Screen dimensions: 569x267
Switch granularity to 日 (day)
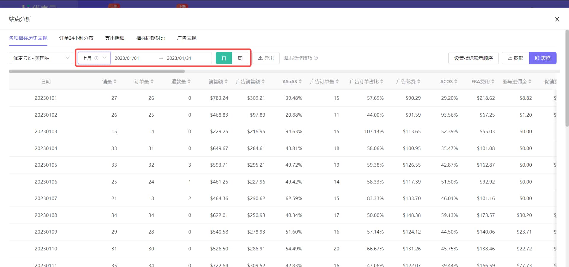pos(224,58)
